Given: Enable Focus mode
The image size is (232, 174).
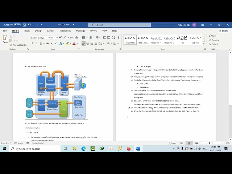Looking at the screenshot, I should 172,143.
